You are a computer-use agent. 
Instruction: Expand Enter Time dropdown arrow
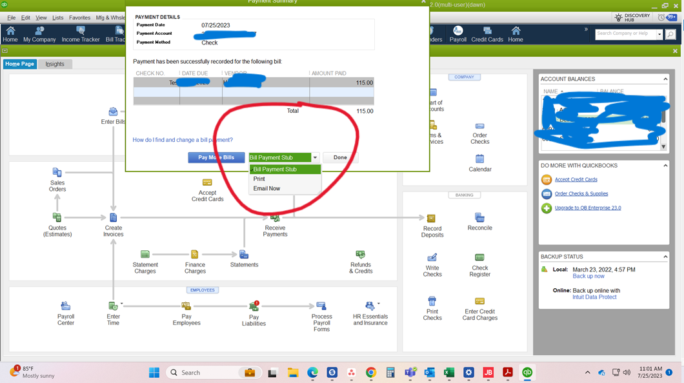(x=122, y=304)
